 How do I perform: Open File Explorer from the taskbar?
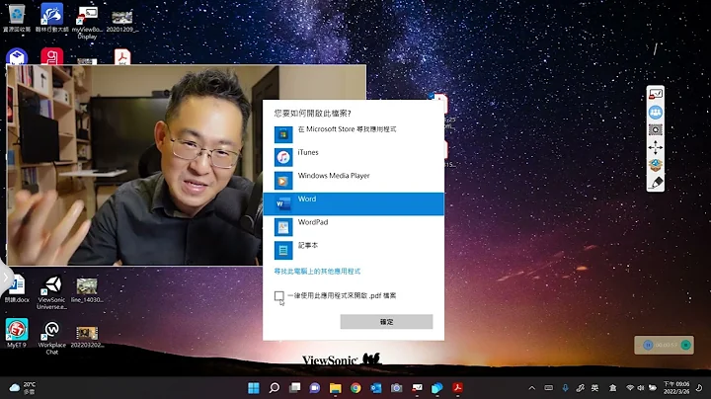[335, 388]
